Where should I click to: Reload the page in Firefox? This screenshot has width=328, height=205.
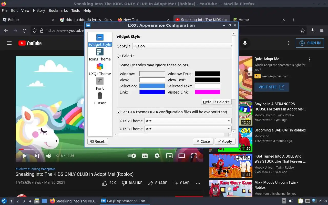coord(25,30)
